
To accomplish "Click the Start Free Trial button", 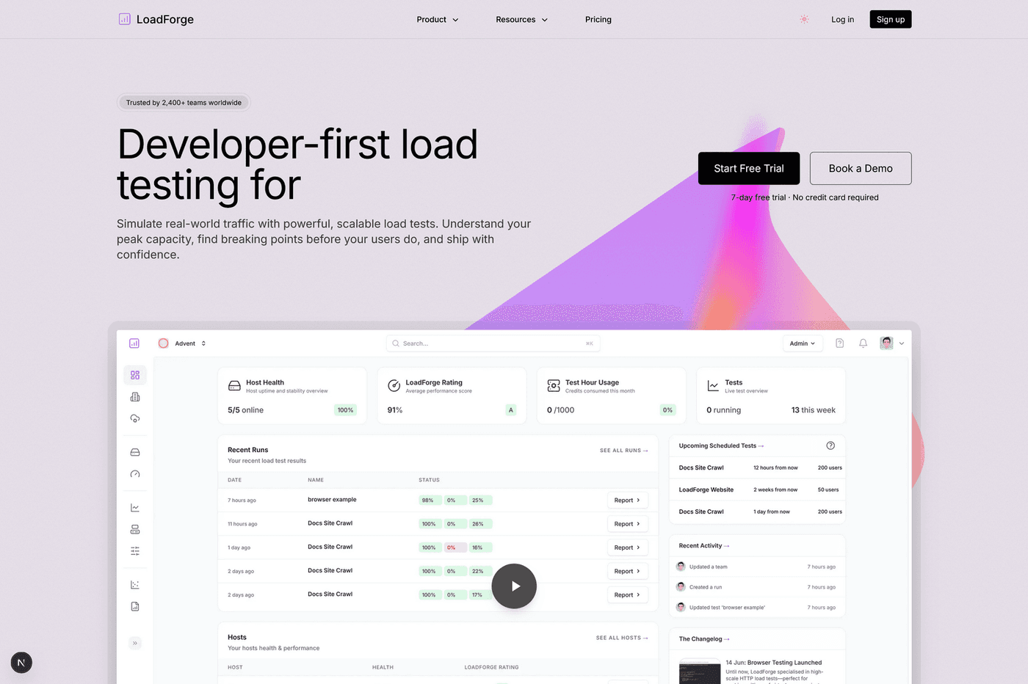I will pos(749,168).
